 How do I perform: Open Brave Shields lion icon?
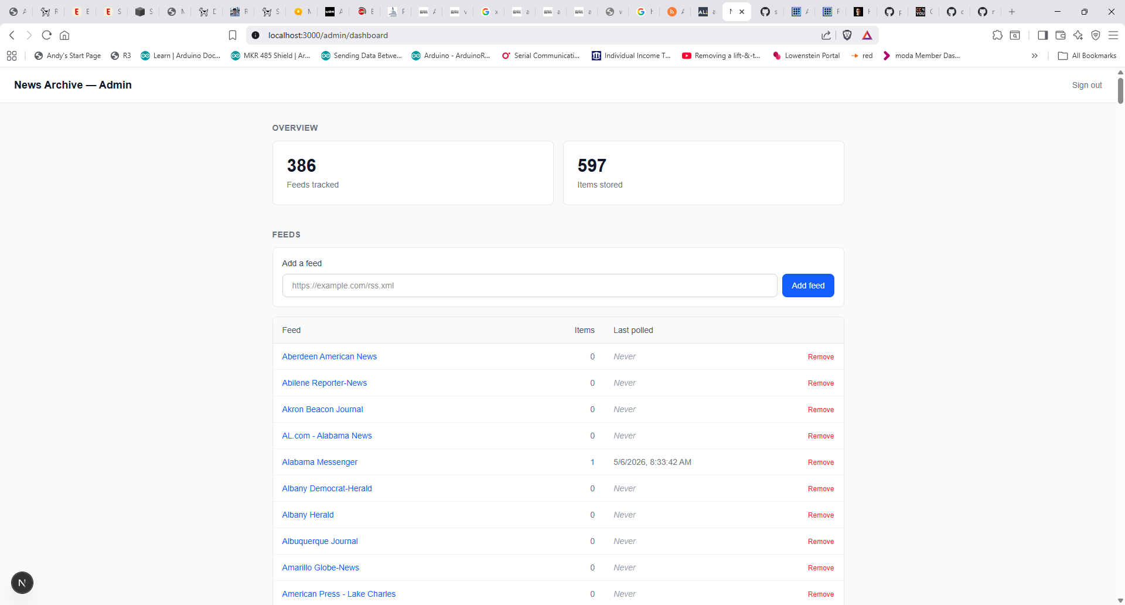[x=847, y=35]
